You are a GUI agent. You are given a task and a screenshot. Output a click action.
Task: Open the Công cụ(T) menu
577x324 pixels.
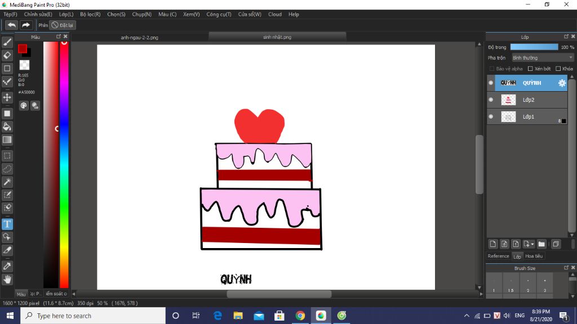point(219,14)
